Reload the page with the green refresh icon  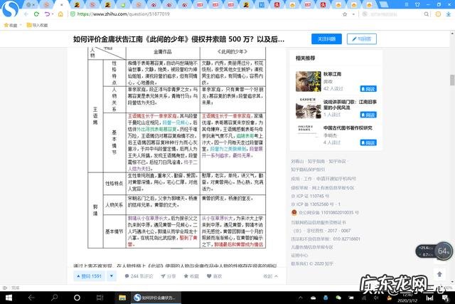36,14
